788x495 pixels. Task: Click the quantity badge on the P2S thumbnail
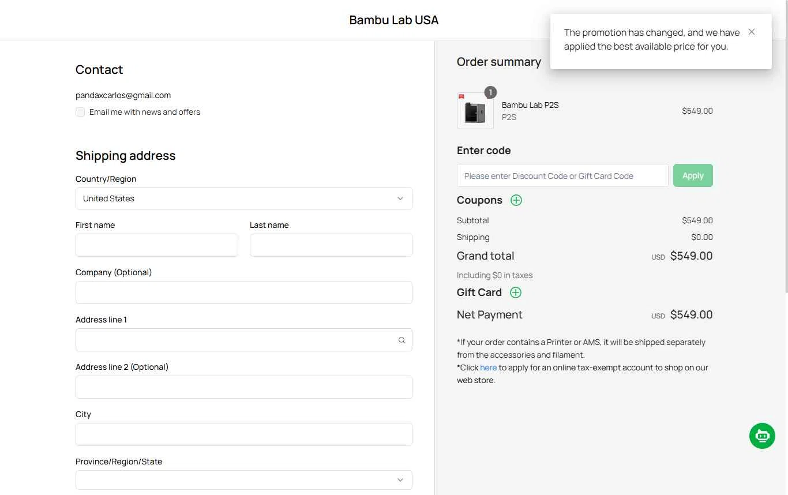click(x=490, y=92)
